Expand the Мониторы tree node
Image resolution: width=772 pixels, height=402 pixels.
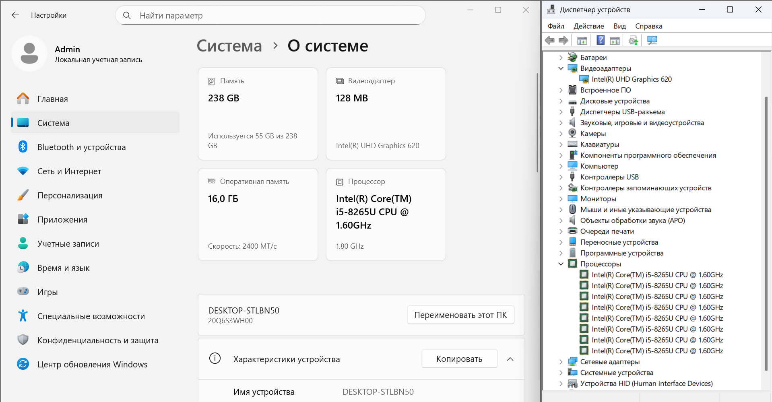[561, 199]
